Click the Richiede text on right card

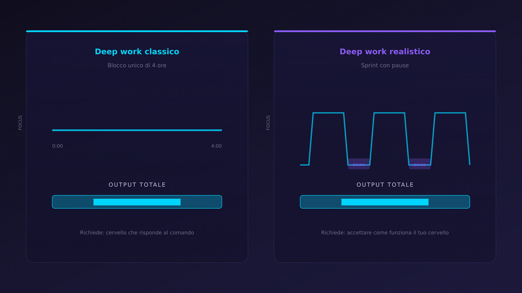click(385, 232)
